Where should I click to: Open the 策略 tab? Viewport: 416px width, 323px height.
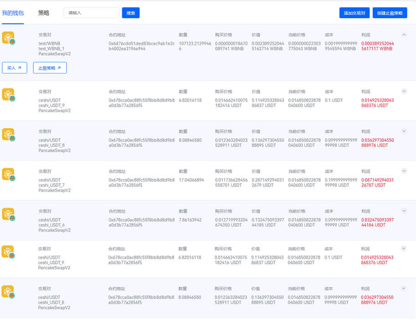click(x=44, y=13)
